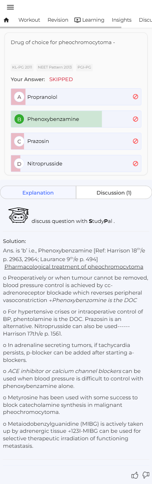Click the blocked icon beside Phenoxybenzamine
The height and width of the screenshot is (484, 152).
136,119
